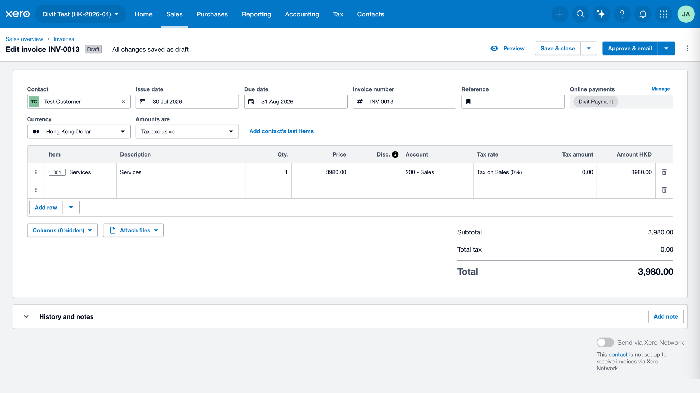Edit the price cell 3980.00
Image resolution: width=700 pixels, height=393 pixels.
pos(321,172)
